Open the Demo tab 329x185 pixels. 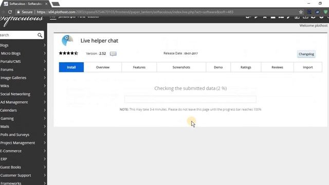[218, 67]
